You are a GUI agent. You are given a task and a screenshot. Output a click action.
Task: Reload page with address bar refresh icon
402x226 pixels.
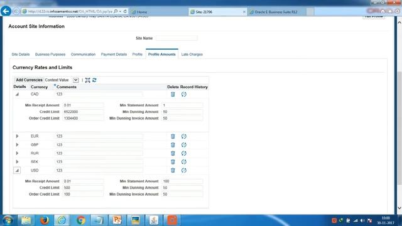pyautogui.click(x=125, y=11)
